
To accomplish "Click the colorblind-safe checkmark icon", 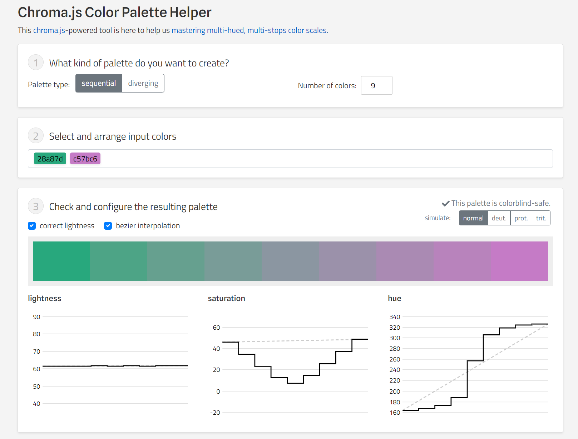I will tap(445, 204).
